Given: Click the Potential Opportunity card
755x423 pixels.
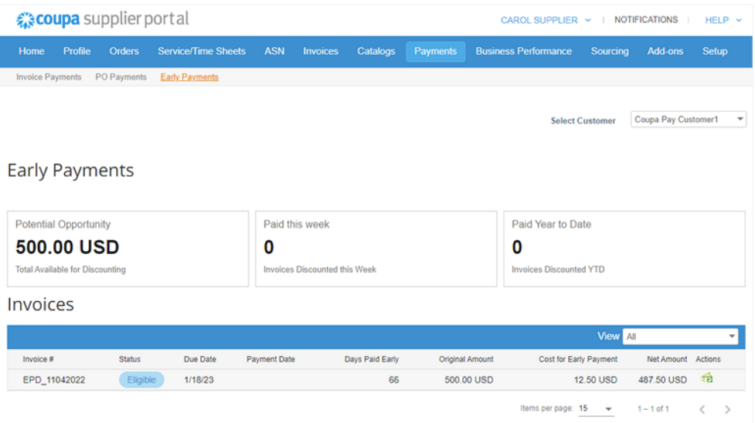Looking at the screenshot, I should 128,249.
